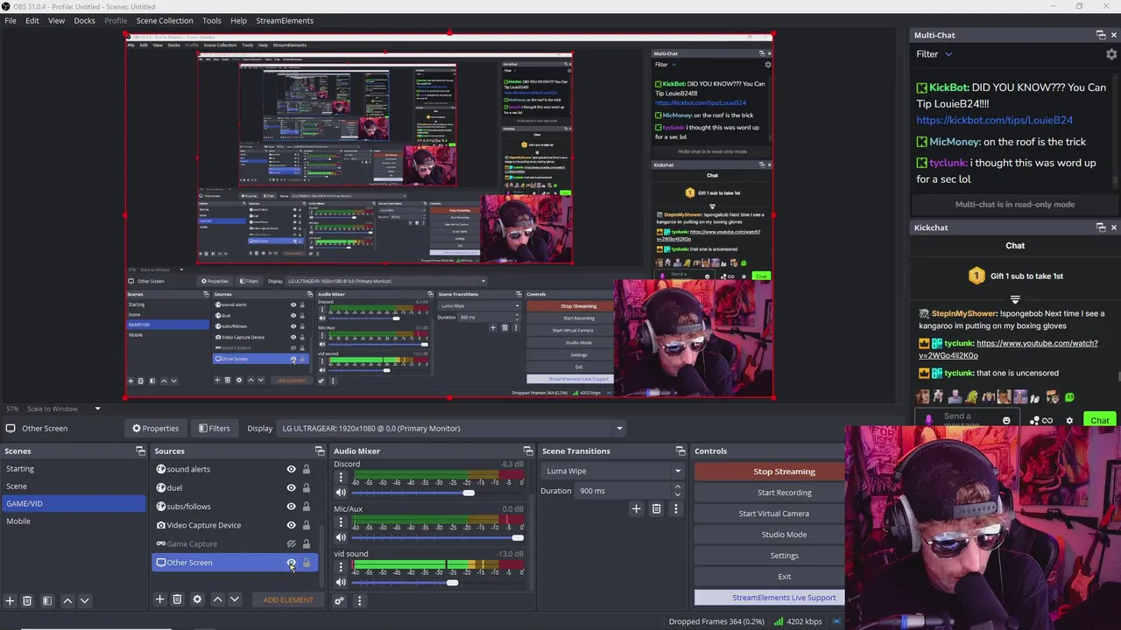
Task: Open Kickchat chat settings gear
Action: [1069, 421]
